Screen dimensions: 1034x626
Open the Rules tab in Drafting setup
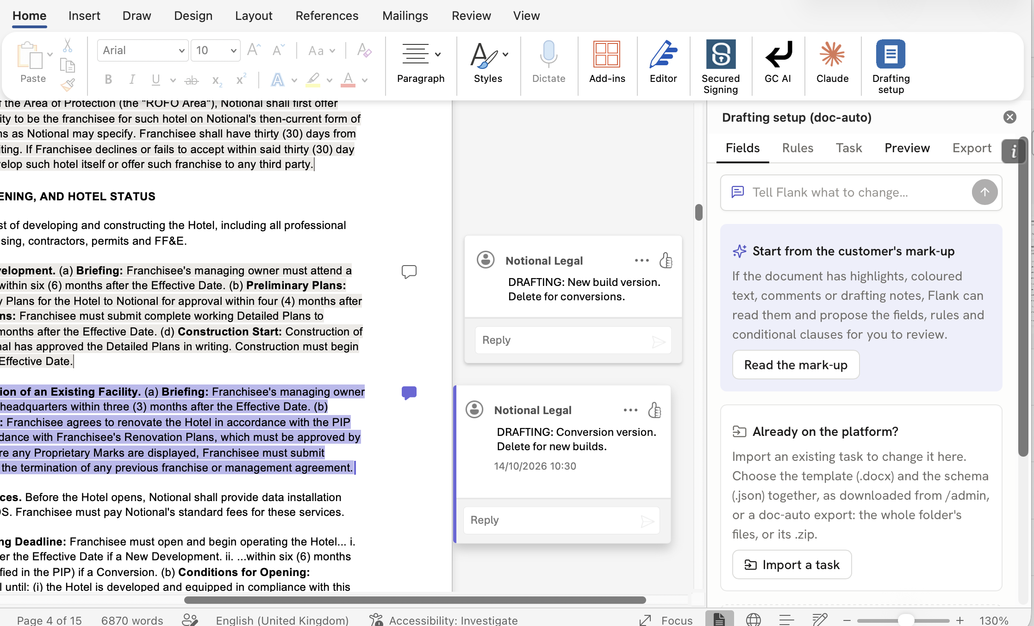tap(797, 148)
